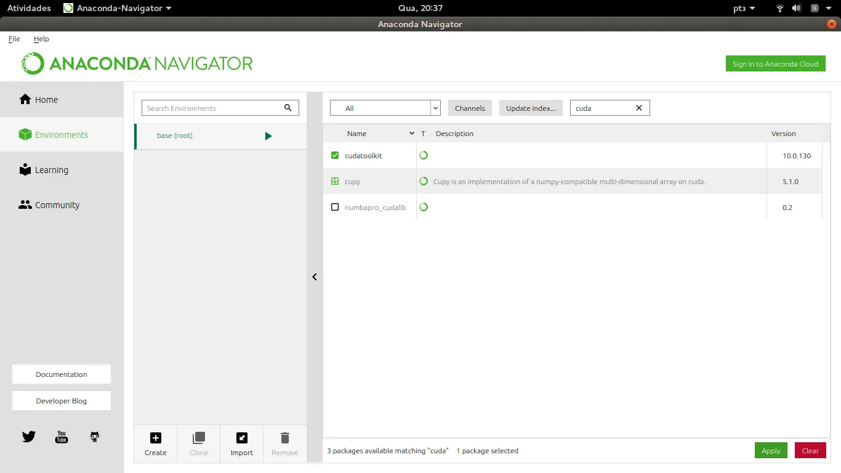Viewport: 841px width, 473px height.
Task: Select the cudatoolkit package name
Action: (x=363, y=156)
